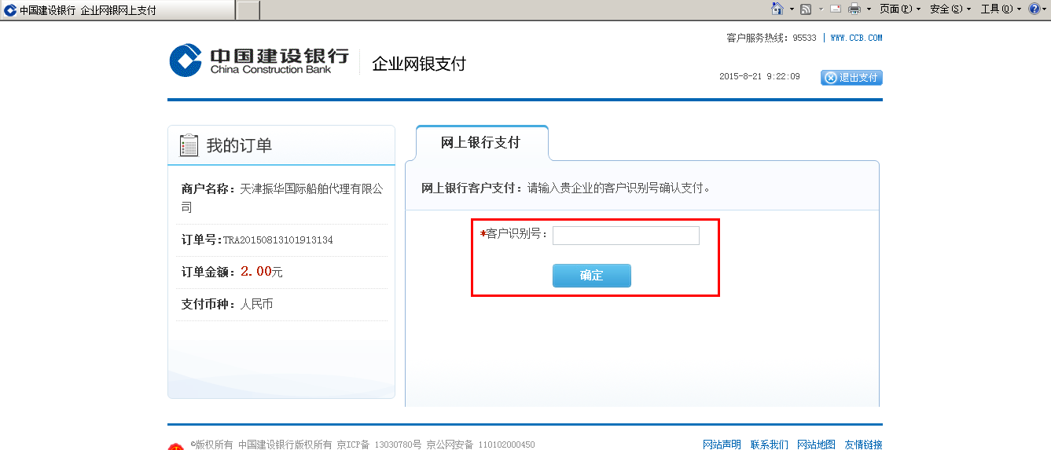The width and height of the screenshot is (1051, 450).
Task: Click the printer icon
Action: click(854, 9)
